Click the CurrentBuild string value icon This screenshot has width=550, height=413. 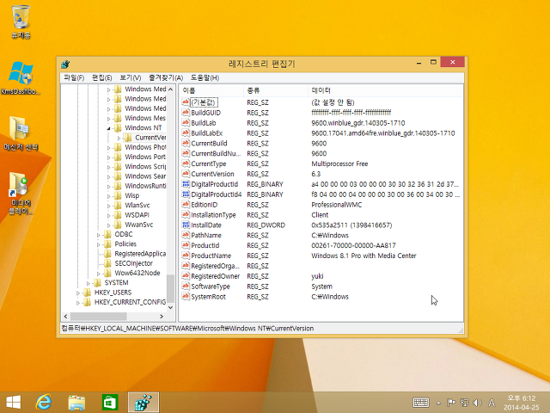point(186,143)
